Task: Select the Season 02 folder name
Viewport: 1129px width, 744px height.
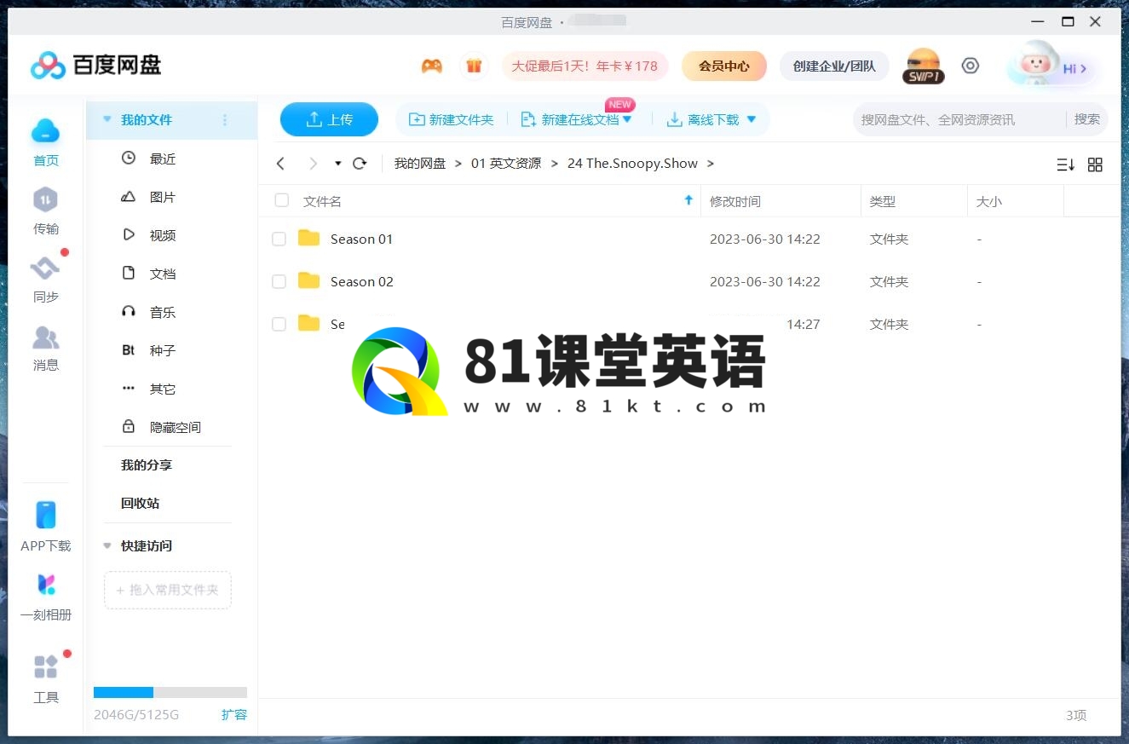Action: pyautogui.click(x=362, y=281)
